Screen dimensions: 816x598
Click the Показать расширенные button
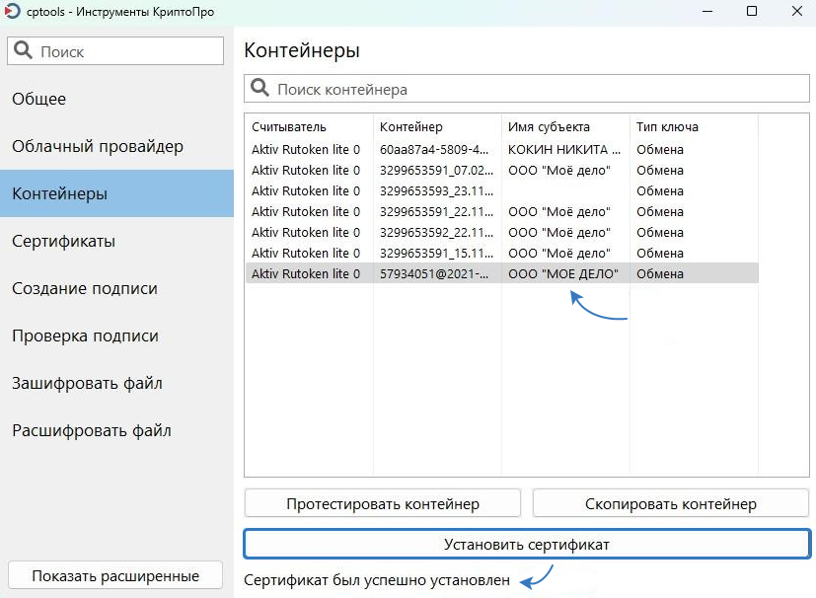(x=115, y=575)
